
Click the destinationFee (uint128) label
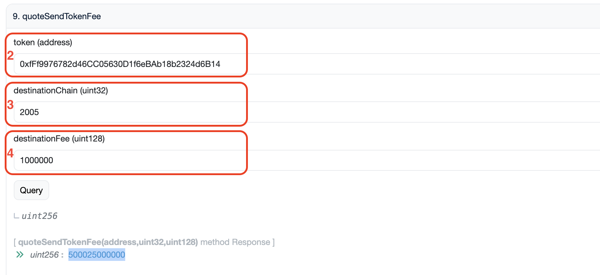[x=59, y=139]
